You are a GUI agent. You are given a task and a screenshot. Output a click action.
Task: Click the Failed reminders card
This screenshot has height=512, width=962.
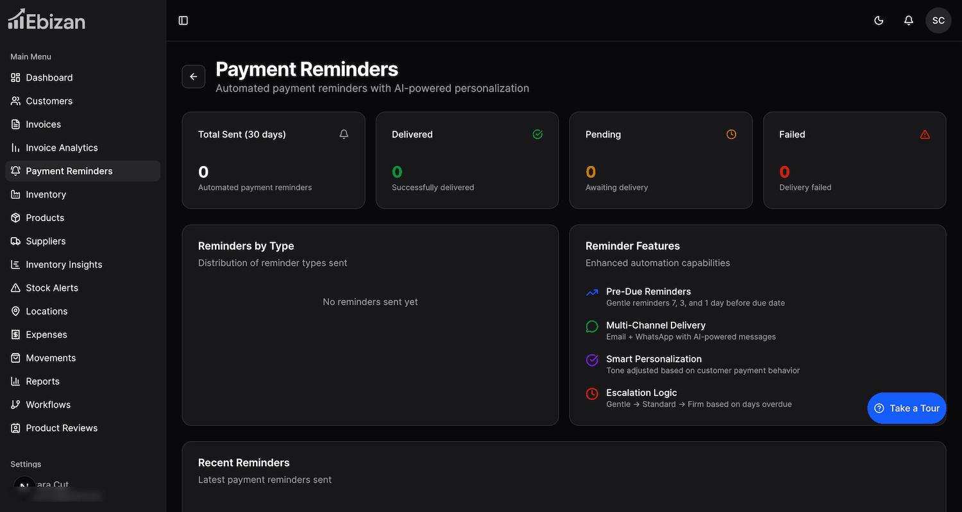click(854, 160)
